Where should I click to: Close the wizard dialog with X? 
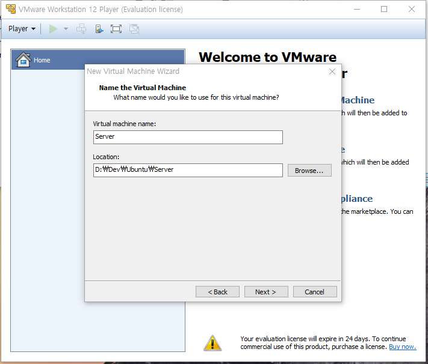332,71
